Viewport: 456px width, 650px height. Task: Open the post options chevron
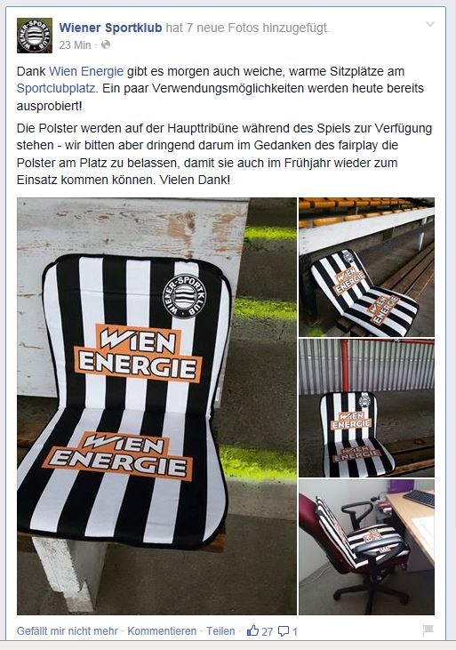point(430,25)
